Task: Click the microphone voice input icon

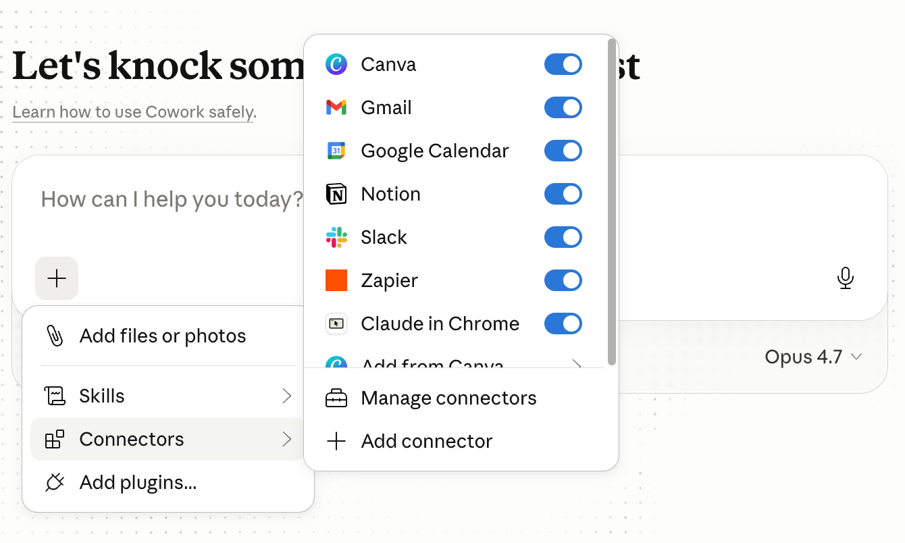Action: point(845,278)
